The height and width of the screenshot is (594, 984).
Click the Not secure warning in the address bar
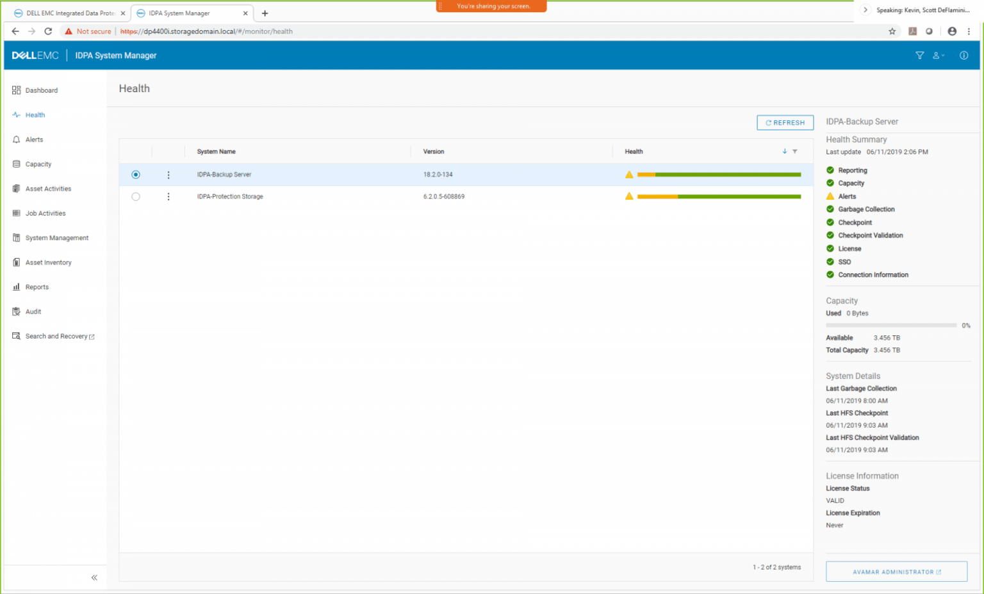tap(88, 31)
